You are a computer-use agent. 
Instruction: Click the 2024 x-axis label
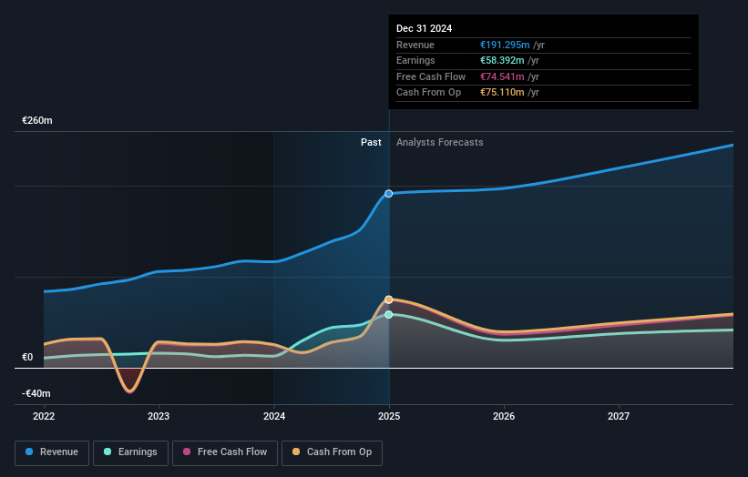pos(274,417)
